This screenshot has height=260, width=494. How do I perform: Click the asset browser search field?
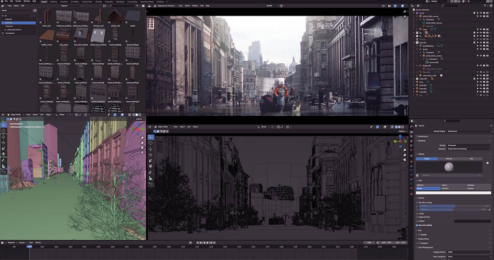tap(121, 6)
